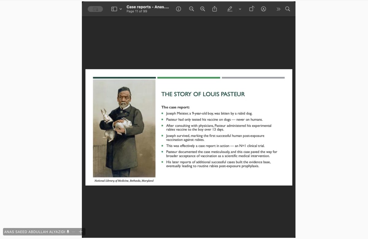The height and width of the screenshot is (239, 368).
Task: Expand hidden toolbar items double chevron
Action: coord(278,9)
